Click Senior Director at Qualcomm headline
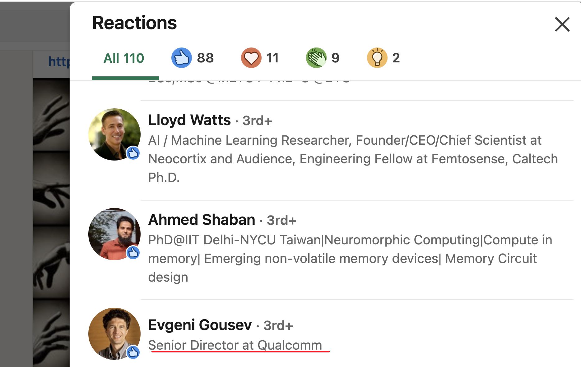 click(235, 345)
